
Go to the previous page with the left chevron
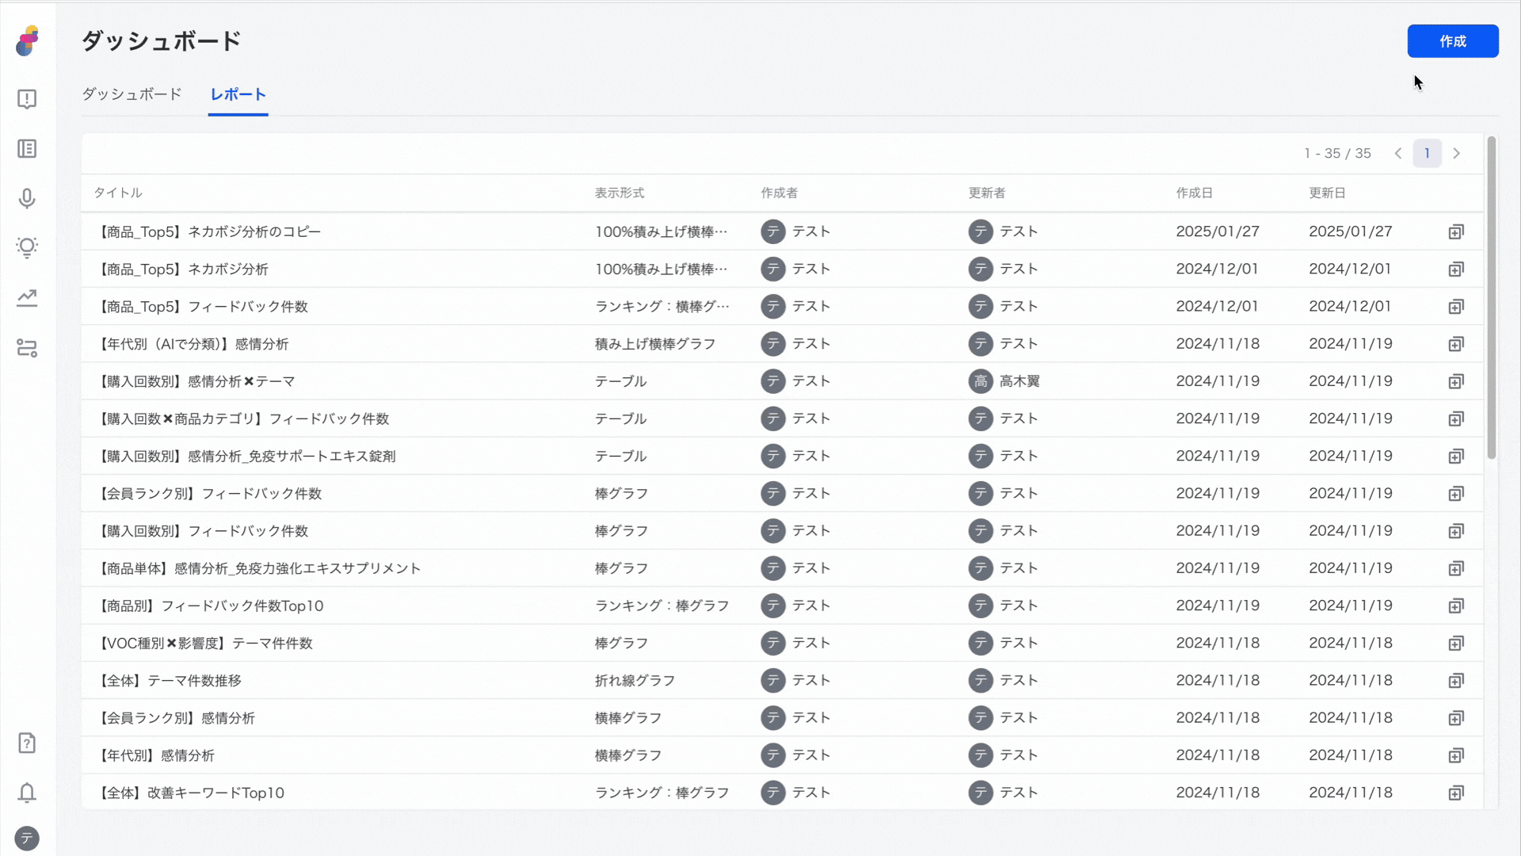click(x=1398, y=154)
